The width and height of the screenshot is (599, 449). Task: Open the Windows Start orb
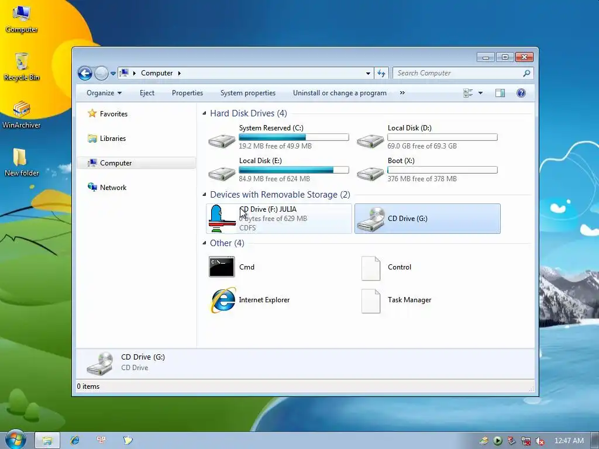tap(15, 440)
